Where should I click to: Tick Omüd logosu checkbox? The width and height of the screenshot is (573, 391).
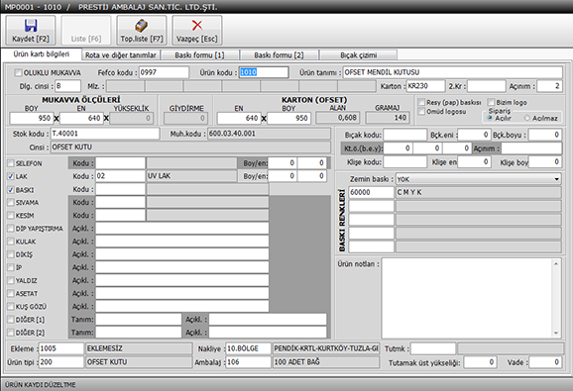coord(421,111)
